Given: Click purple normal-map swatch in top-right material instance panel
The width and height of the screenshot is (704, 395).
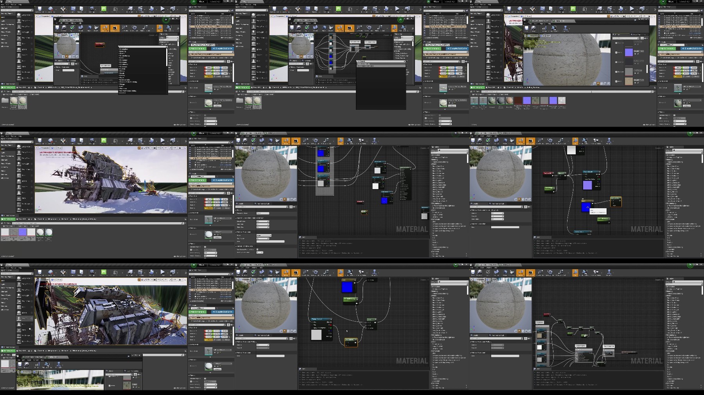Looking at the screenshot, I should click(629, 52).
